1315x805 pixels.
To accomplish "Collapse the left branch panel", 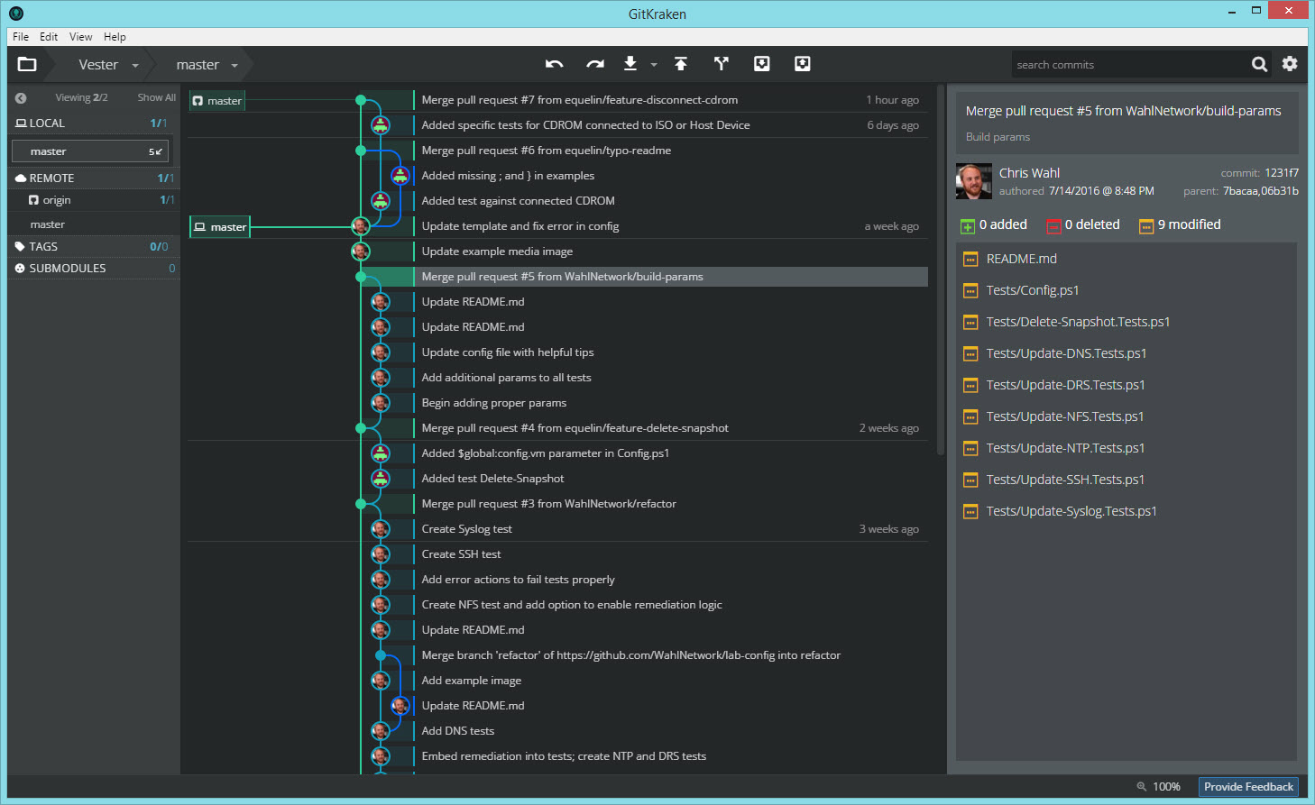I will point(21,96).
